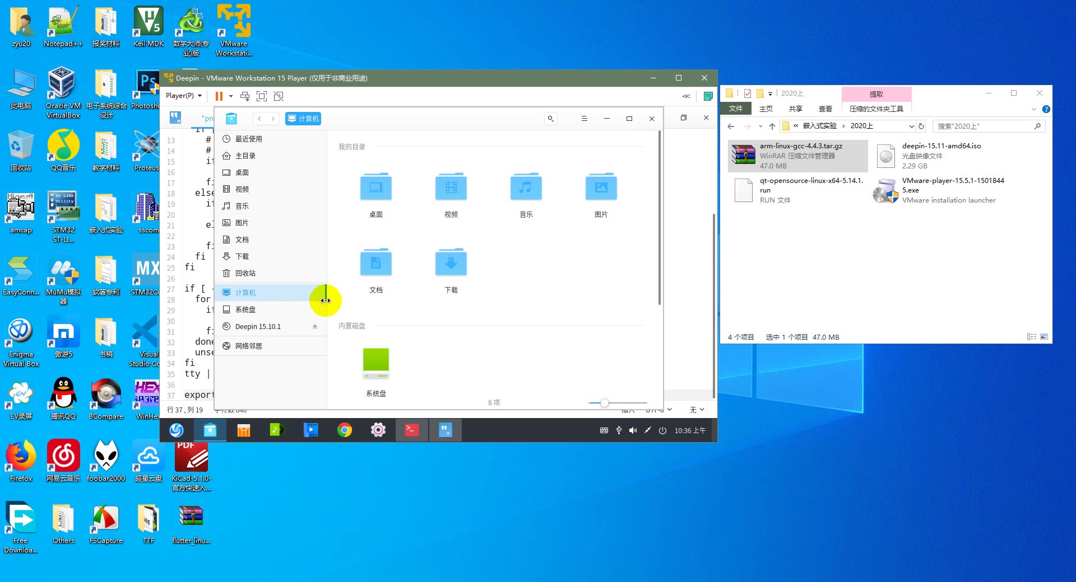
Task: Enter VMware full screen mode
Action: (x=262, y=96)
